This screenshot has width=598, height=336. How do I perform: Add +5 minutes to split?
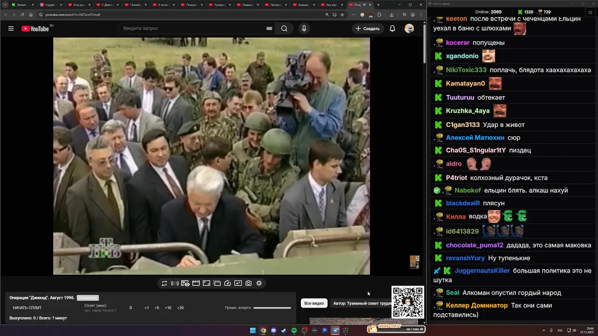click(157, 308)
